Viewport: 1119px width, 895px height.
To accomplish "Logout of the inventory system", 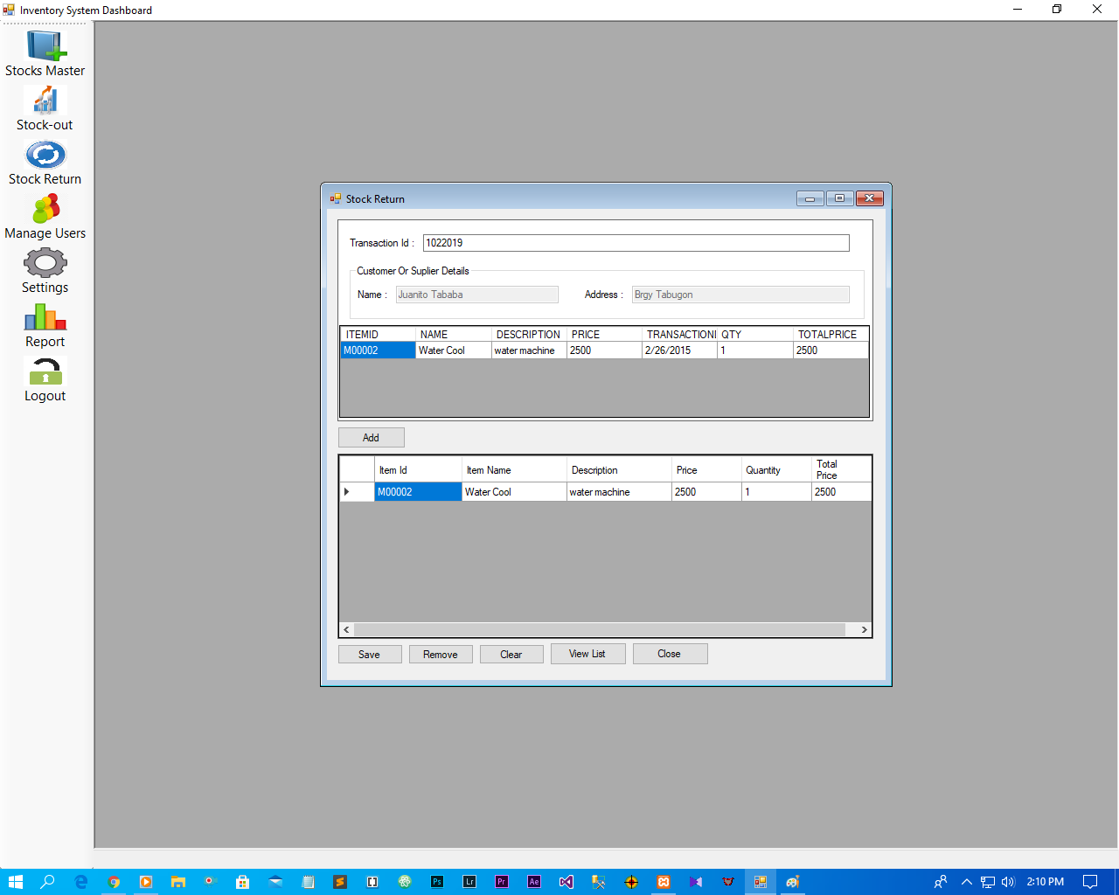I will point(45,378).
